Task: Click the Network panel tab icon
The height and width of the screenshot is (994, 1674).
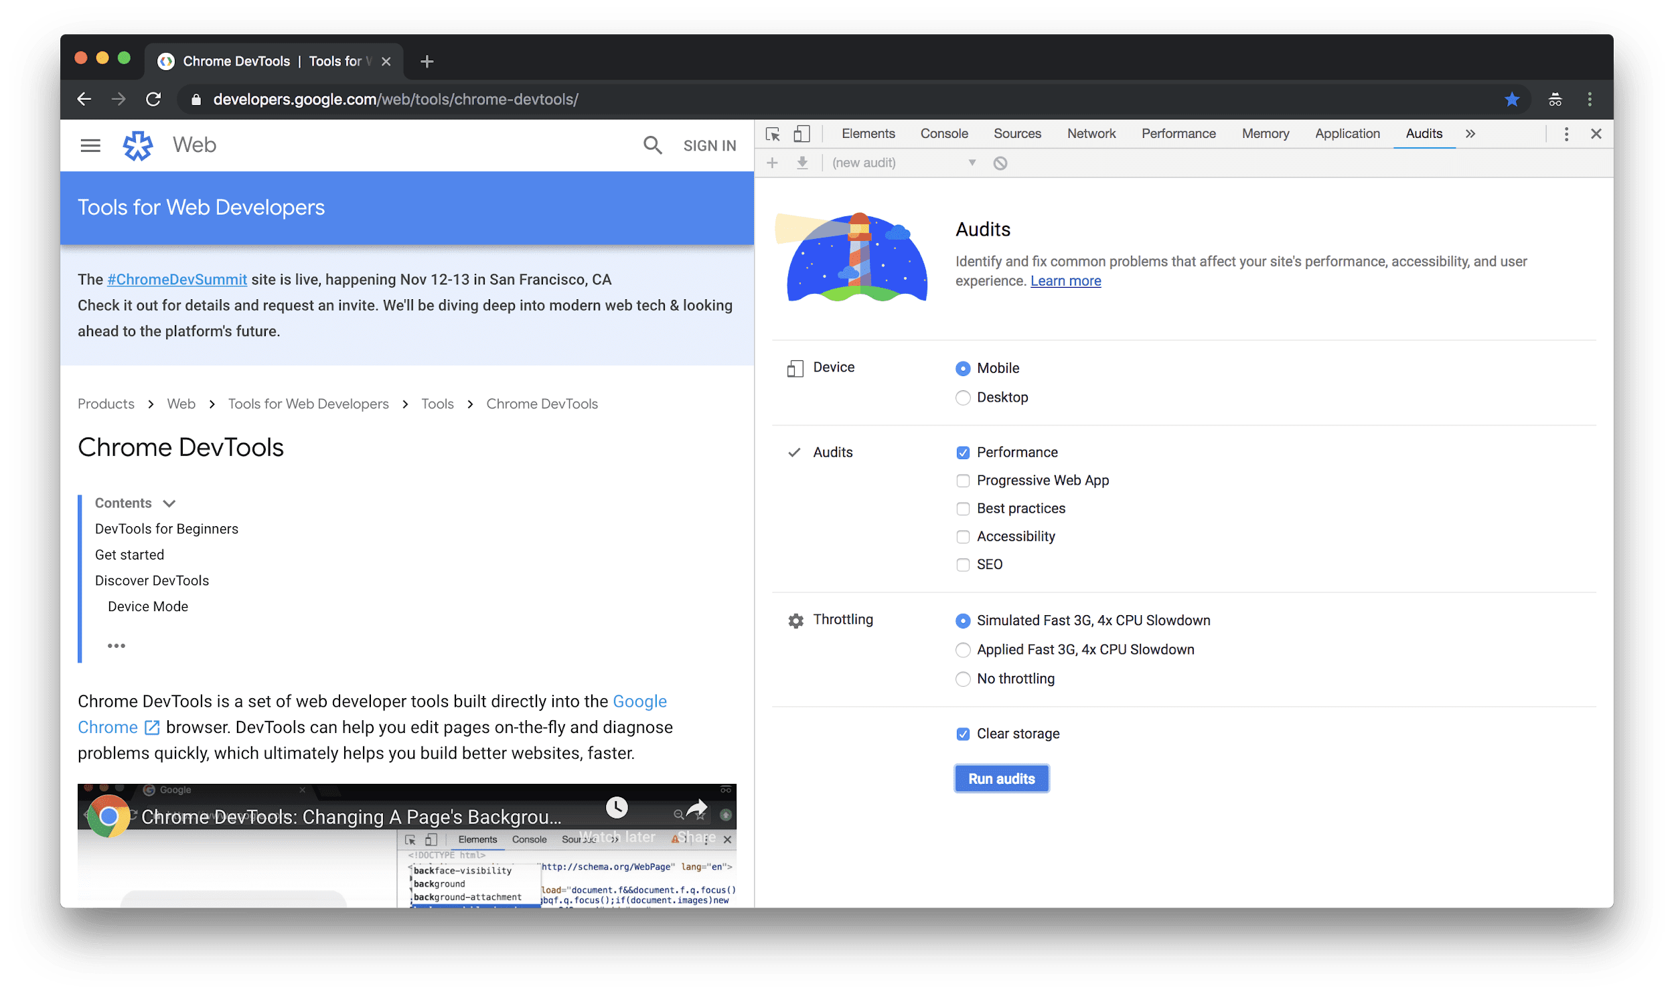Action: coord(1089,133)
